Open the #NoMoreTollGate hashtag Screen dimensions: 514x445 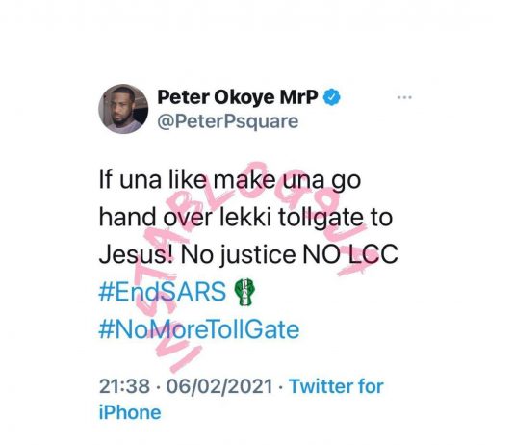199,329
